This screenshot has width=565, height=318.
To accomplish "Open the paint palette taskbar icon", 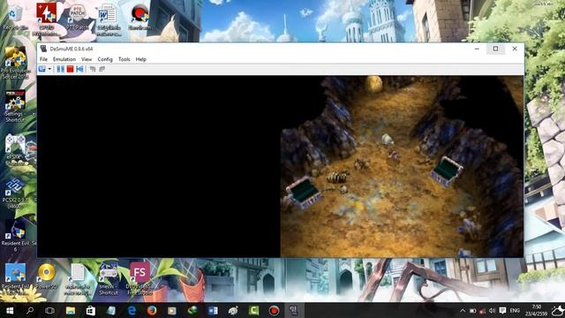I will (x=233, y=310).
